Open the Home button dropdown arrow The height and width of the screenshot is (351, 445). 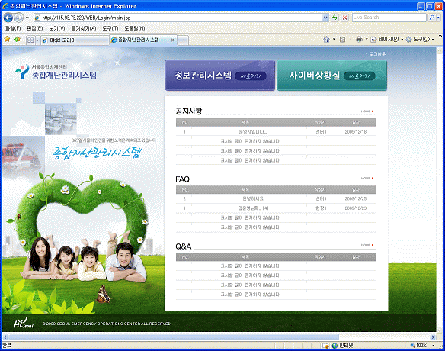pyautogui.click(x=334, y=39)
